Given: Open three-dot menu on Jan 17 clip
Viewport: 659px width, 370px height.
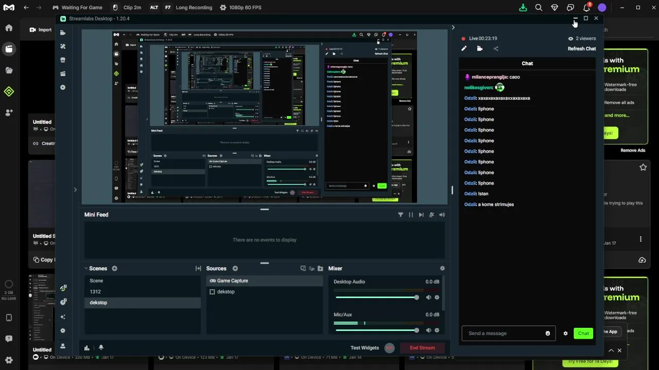Looking at the screenshot, I should (x=640, y=239).
